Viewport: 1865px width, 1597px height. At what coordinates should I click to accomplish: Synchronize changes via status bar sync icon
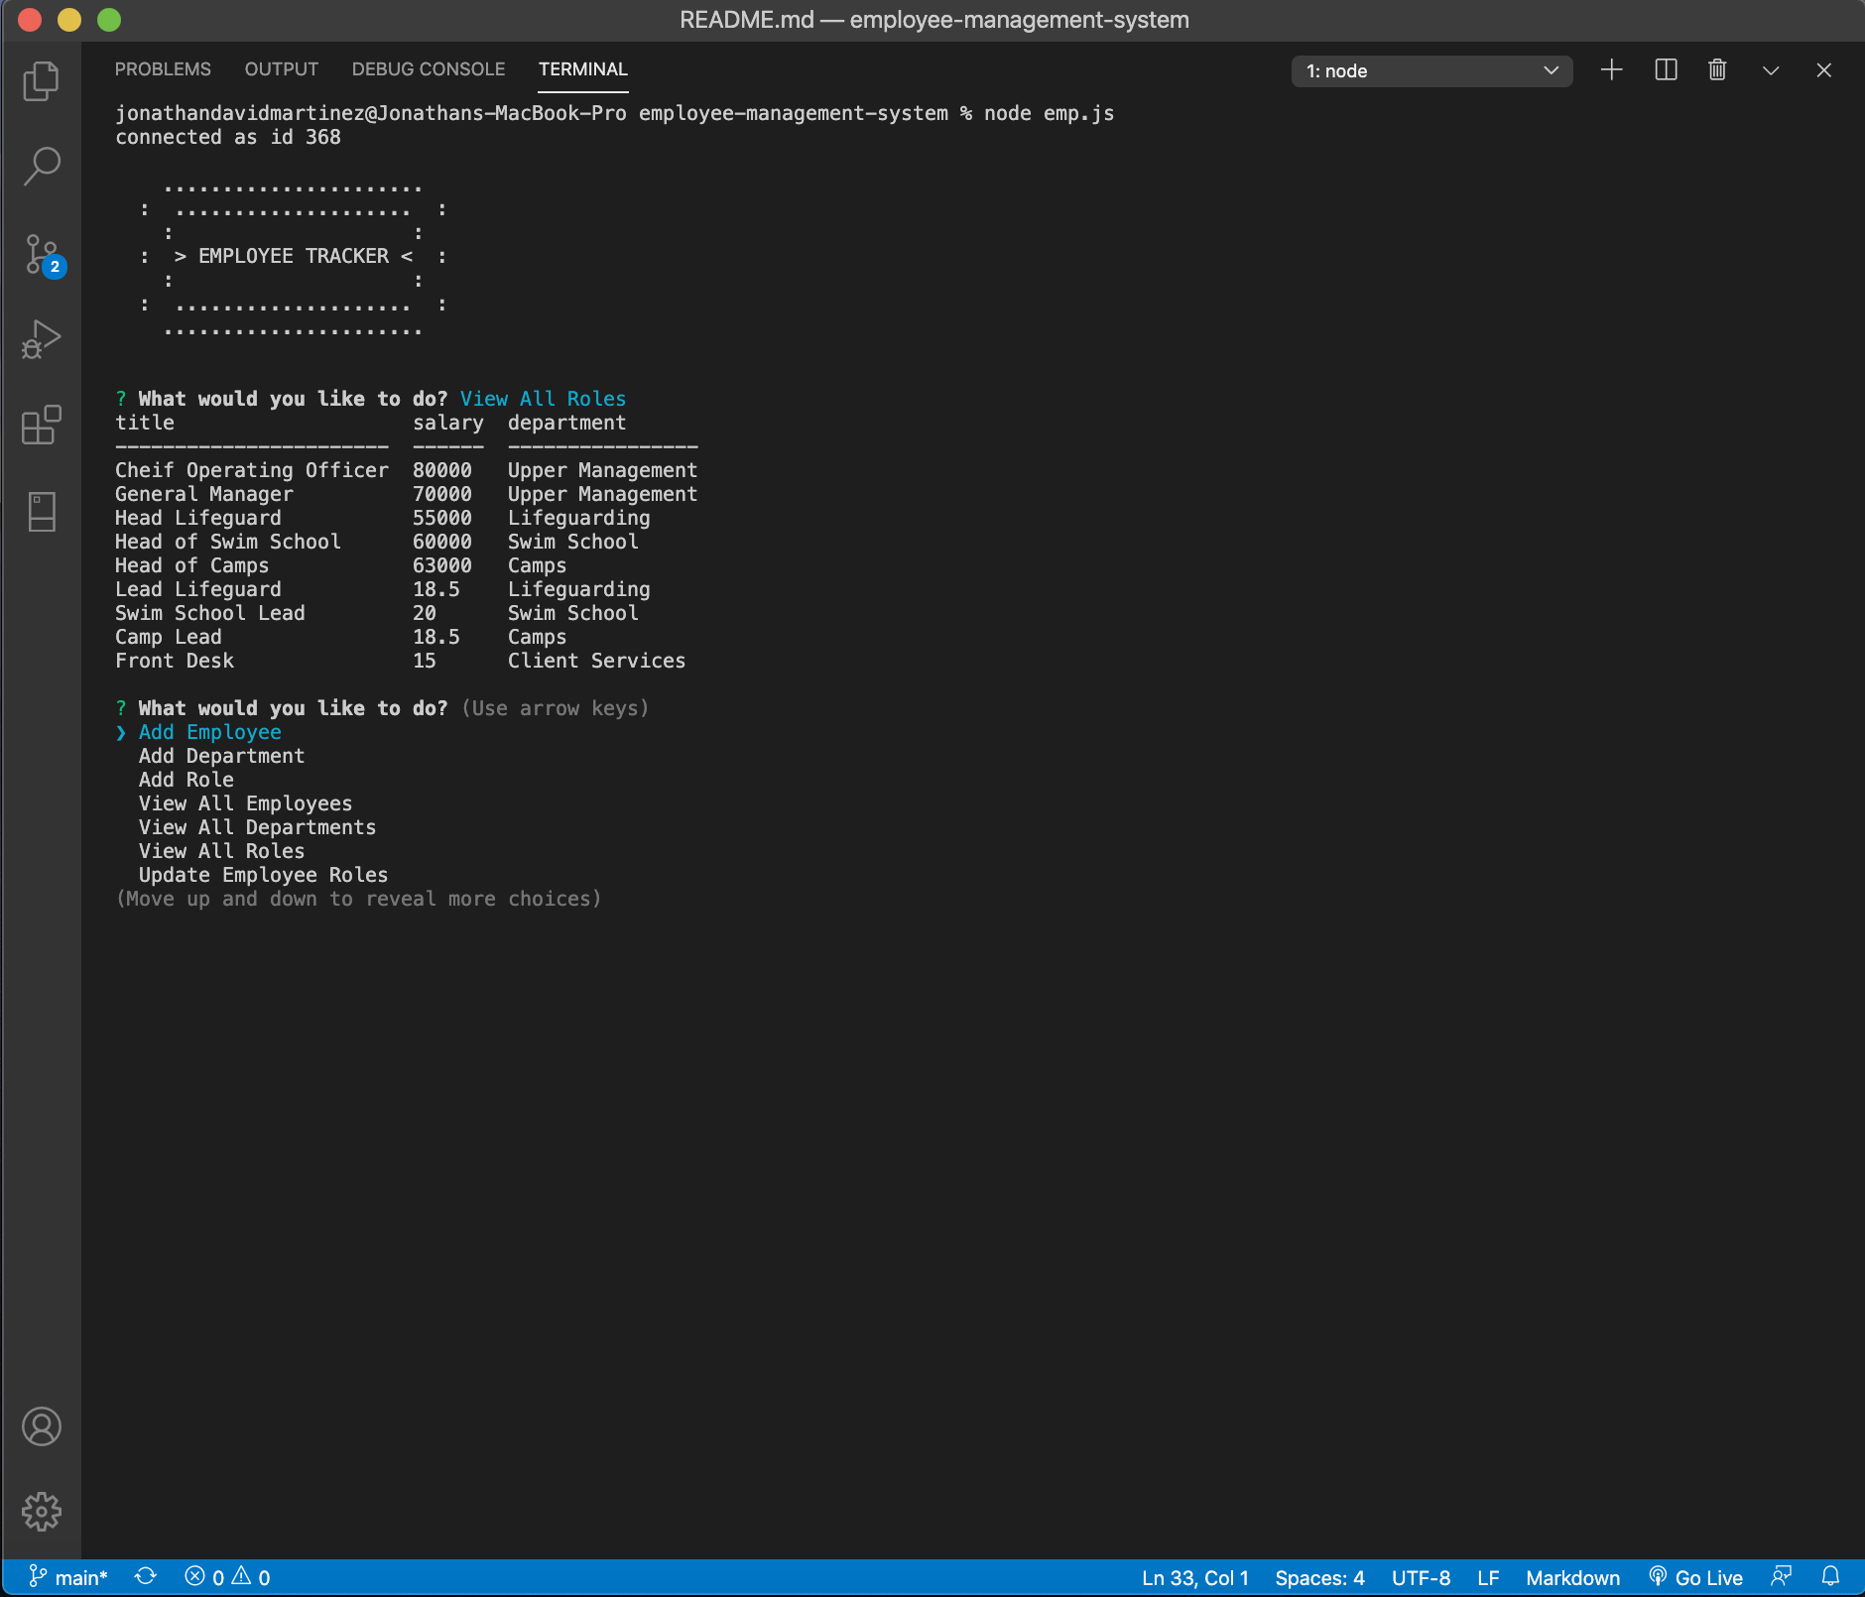point(146,1577)
